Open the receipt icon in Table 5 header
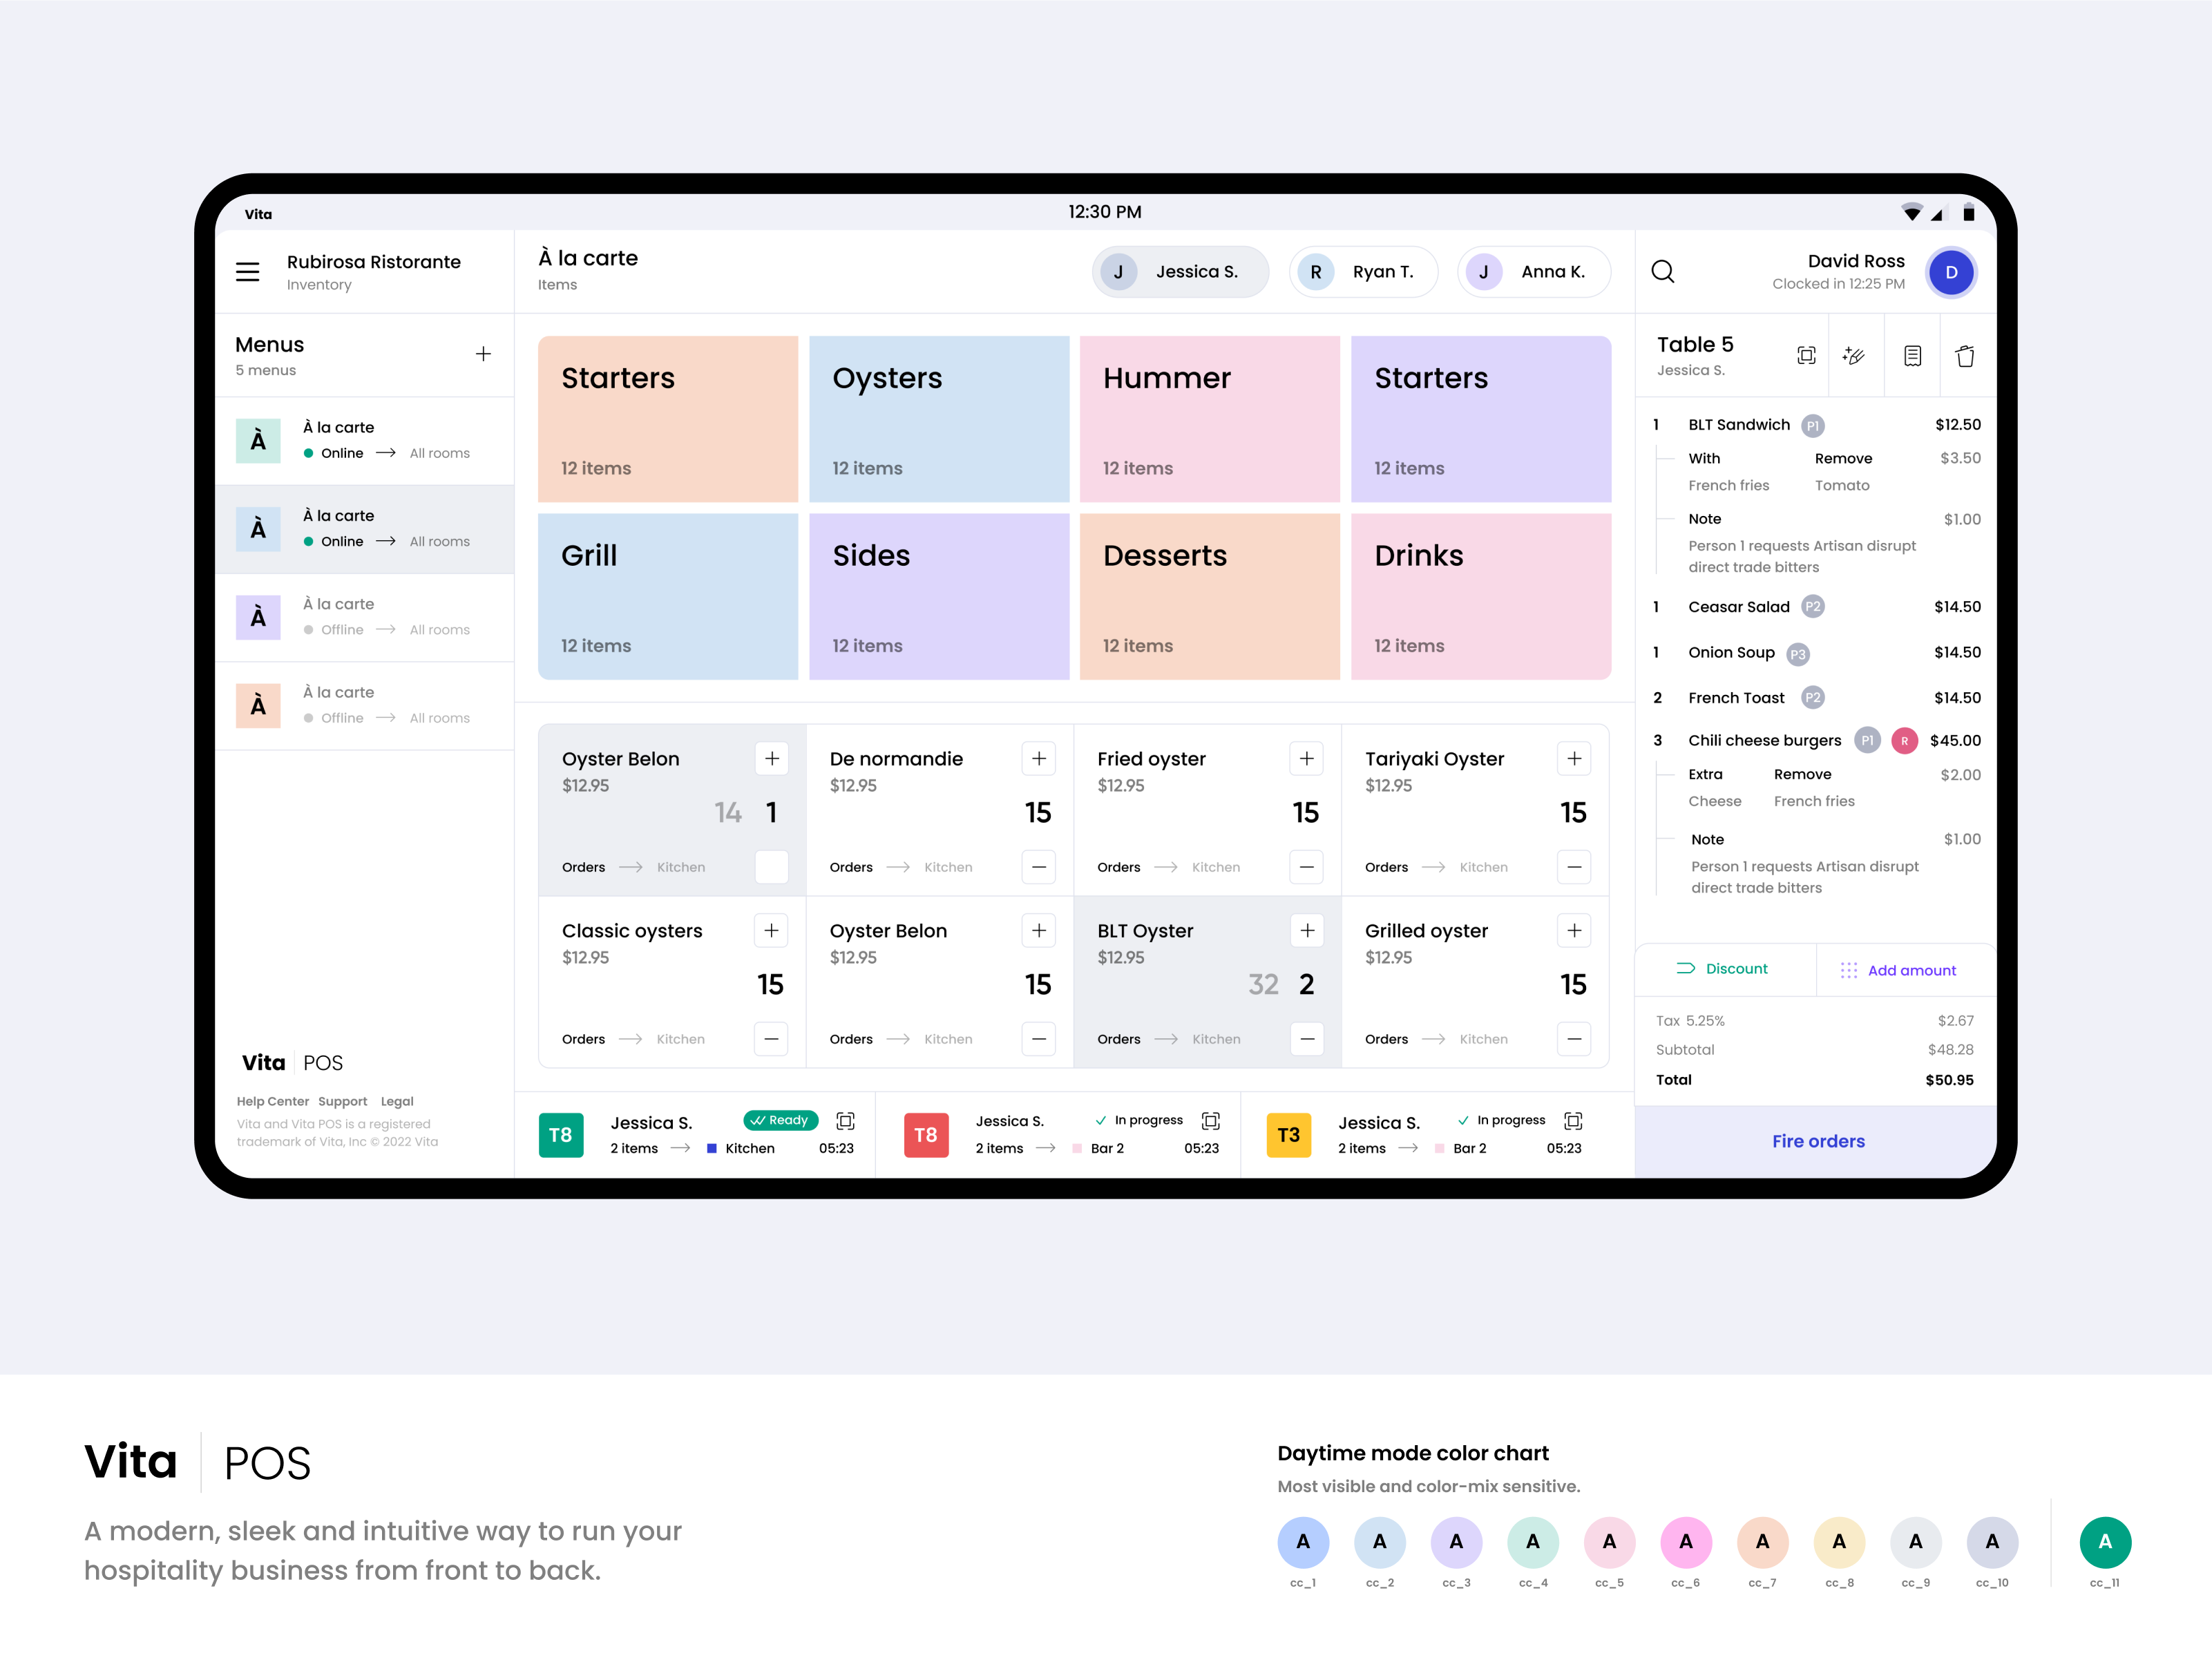Viewport: 2212px width, 1660px height. tap(1911, 356)
